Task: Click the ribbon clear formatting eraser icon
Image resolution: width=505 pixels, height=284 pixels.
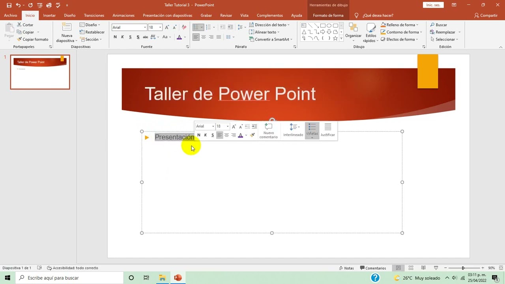Action: (x=184, y=27)
